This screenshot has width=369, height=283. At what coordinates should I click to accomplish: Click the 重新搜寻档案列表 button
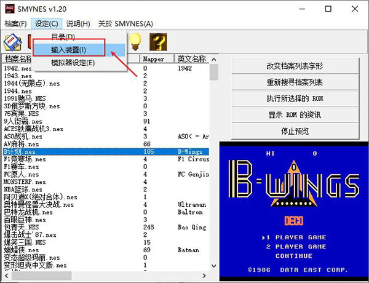(x=295, y=82)
